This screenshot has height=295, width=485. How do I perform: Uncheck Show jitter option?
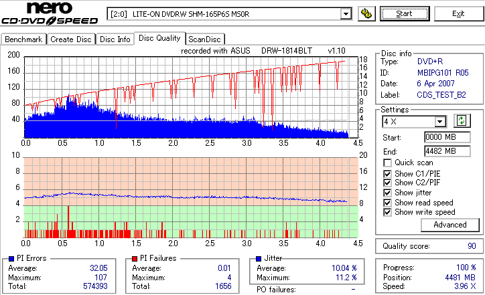387,193
